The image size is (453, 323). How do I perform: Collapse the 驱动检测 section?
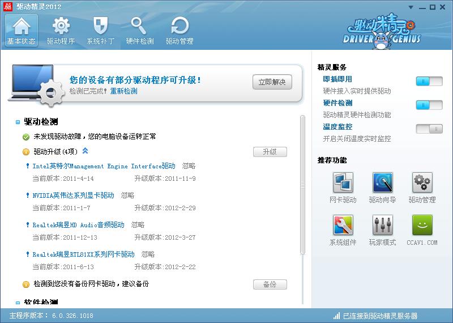click(18, 122)
